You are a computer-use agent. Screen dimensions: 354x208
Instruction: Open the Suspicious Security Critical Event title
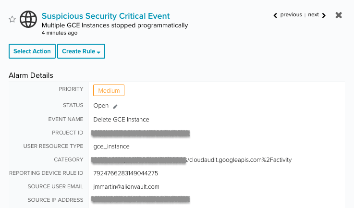point(106,16)
